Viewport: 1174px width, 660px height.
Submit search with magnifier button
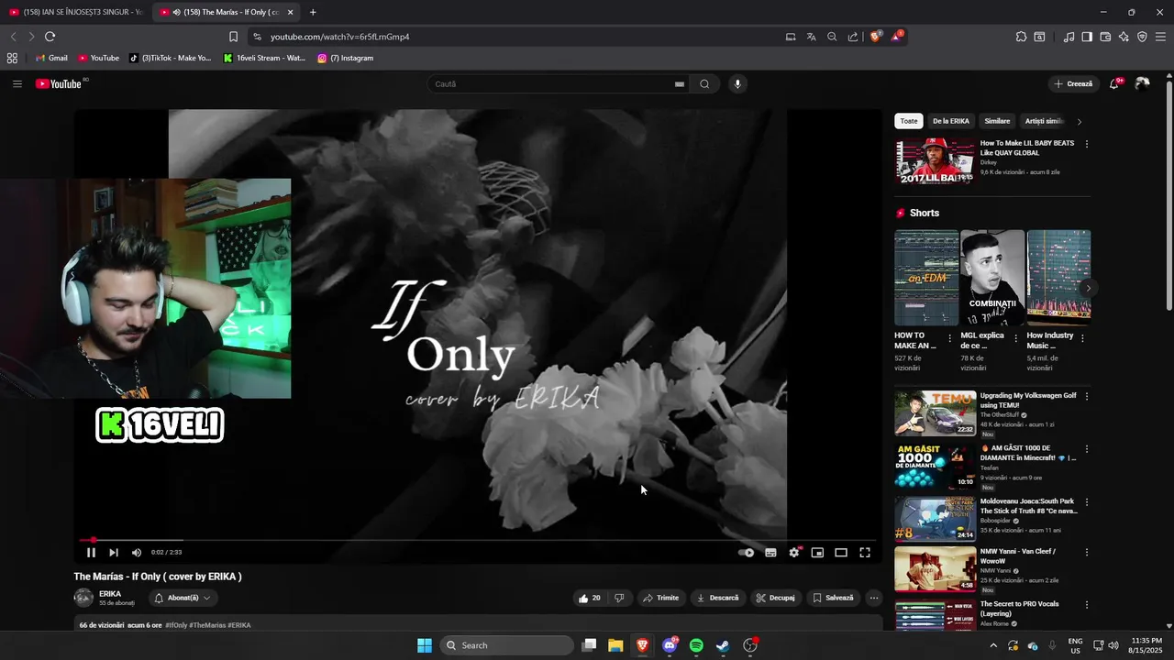point(704,83)
